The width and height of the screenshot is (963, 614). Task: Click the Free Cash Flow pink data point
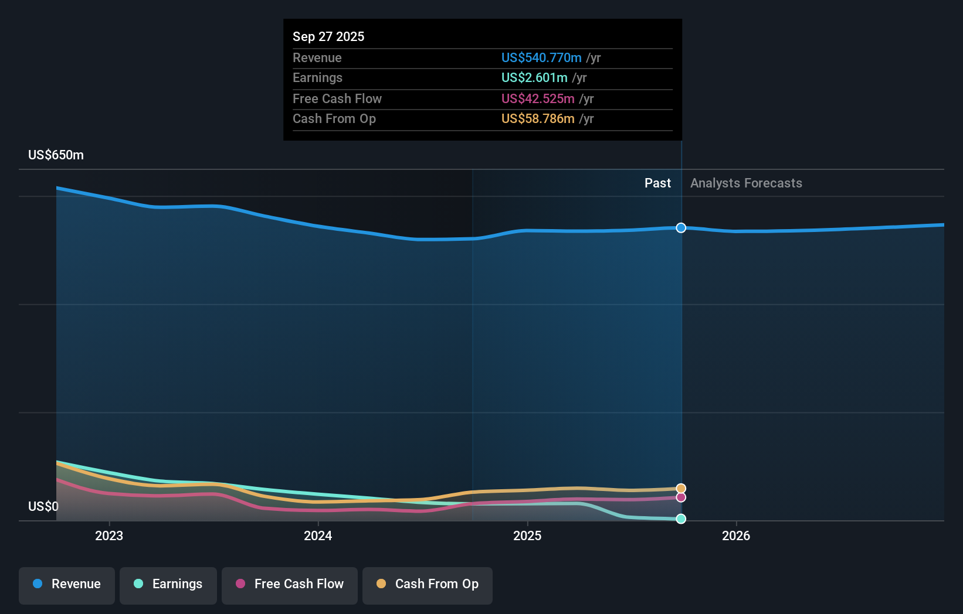[x=681, y=497]
